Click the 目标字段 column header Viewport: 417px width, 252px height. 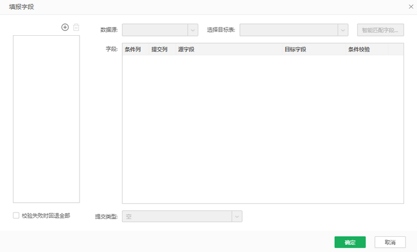click(x=314, y=49)
